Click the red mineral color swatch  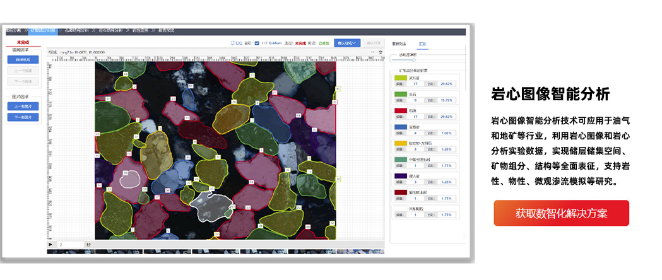pyautogui.click(x=400, y=110)
